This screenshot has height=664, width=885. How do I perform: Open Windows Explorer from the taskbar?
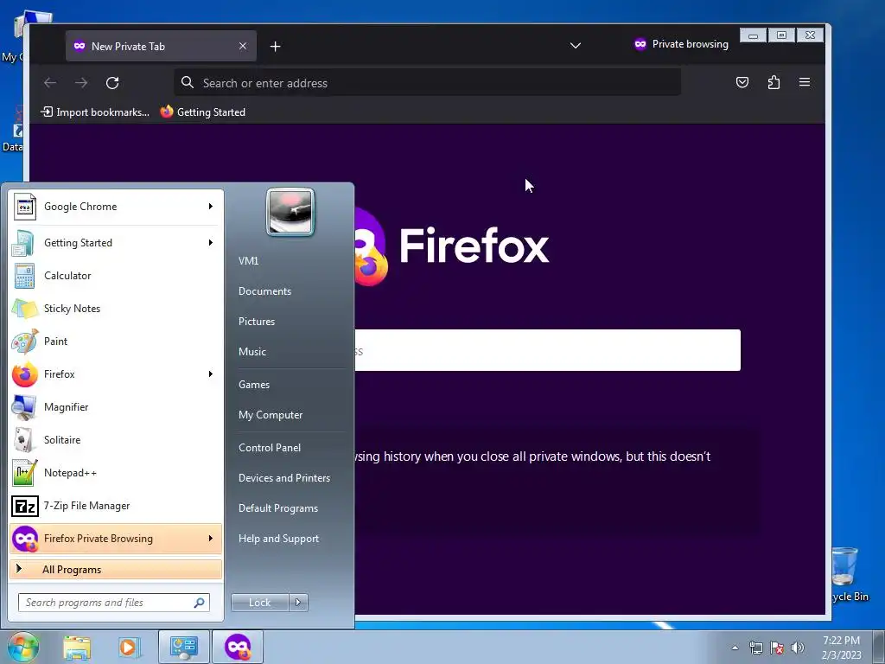coord(77,647)
